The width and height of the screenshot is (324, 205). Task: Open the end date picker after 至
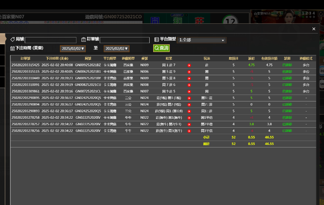(x=117, y=49)
